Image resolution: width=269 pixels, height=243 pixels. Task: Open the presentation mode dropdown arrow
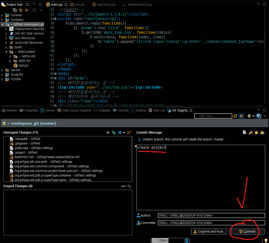coord(124,133)
